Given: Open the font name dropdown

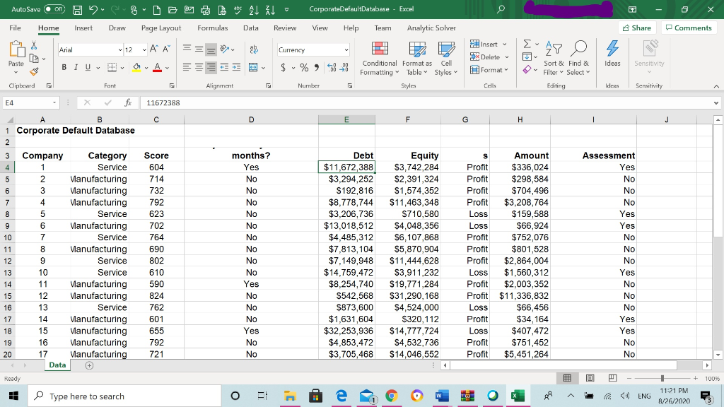Looking at the screenshot, I should (x=119, y=49).
